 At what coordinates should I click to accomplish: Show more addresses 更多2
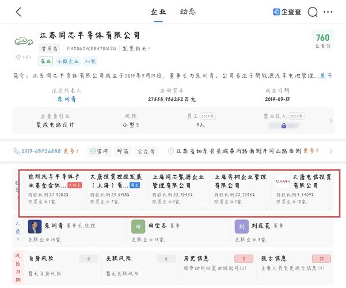coord(311,151)
